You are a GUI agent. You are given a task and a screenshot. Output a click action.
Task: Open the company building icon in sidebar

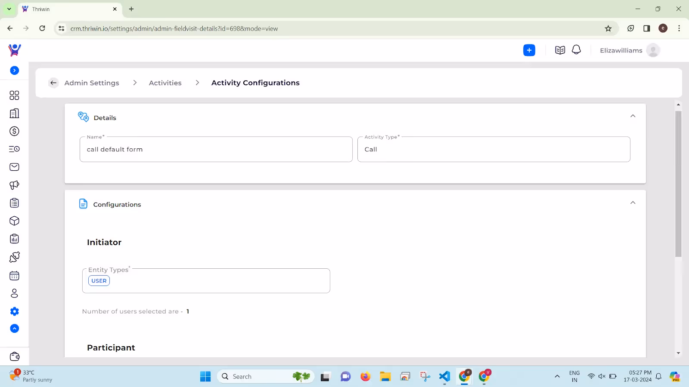(14, 114)
